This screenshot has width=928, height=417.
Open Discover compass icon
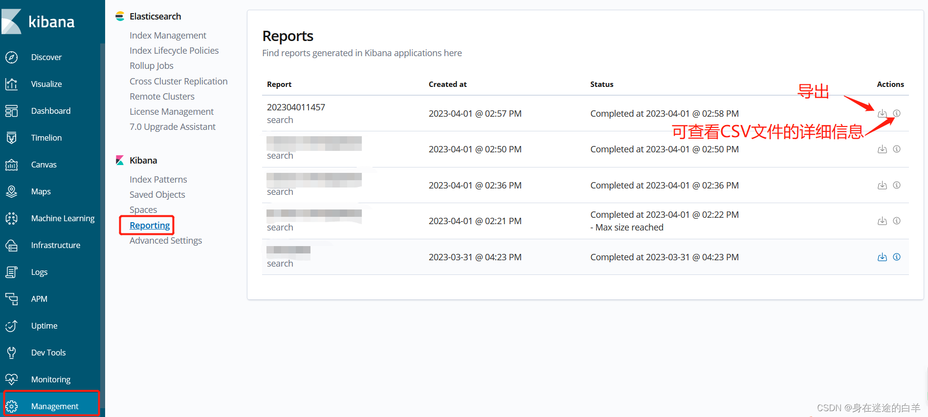(12, 57)
